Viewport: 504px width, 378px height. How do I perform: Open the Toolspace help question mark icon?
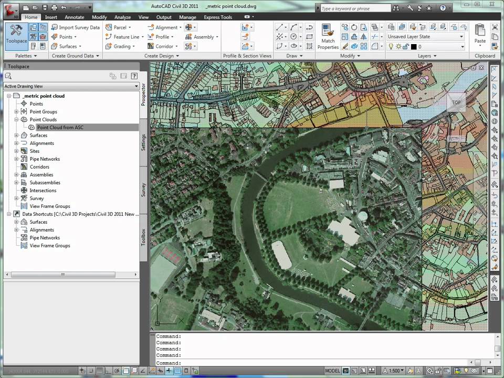(134, 76)
